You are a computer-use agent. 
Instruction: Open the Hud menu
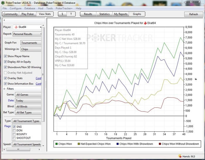point(41,8)
